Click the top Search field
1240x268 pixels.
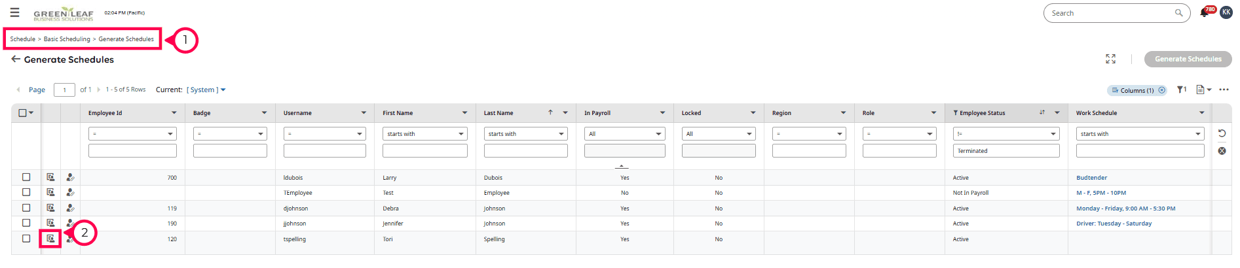[x=1112, y=13]
